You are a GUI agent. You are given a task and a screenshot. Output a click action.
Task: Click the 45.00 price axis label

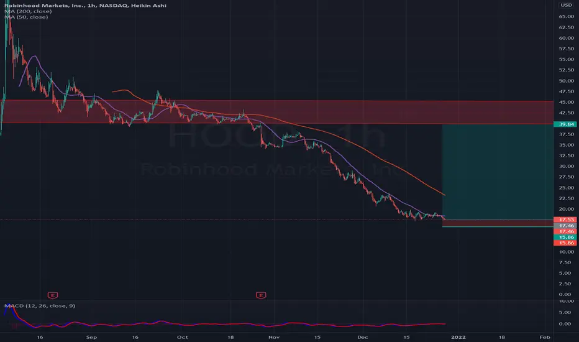[x=566, y=102]
